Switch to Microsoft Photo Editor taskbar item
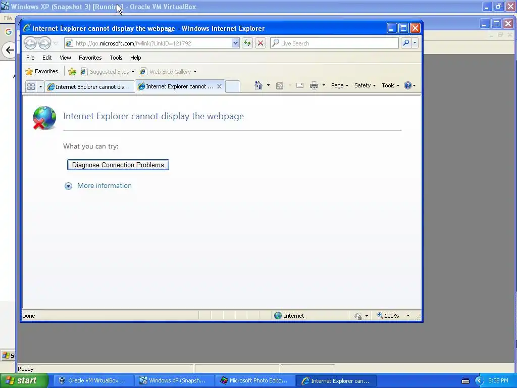This screenshot has width=517, height=388. (254, 380)
